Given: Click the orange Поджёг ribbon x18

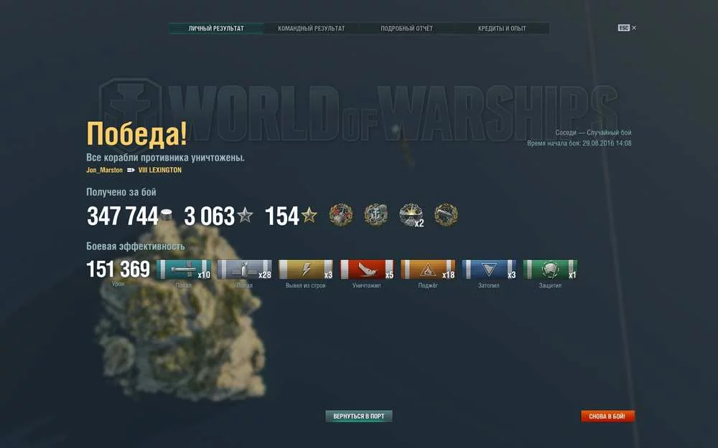Looking at the screenshot, I should tap(428, 270).
